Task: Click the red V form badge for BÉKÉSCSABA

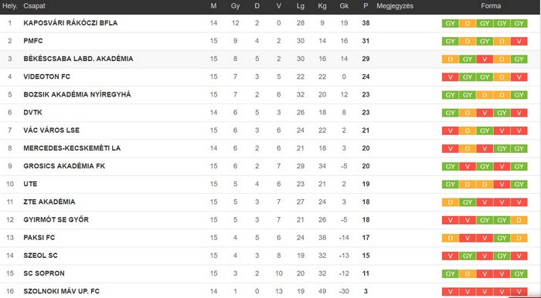Action: [x=485, y=59]
